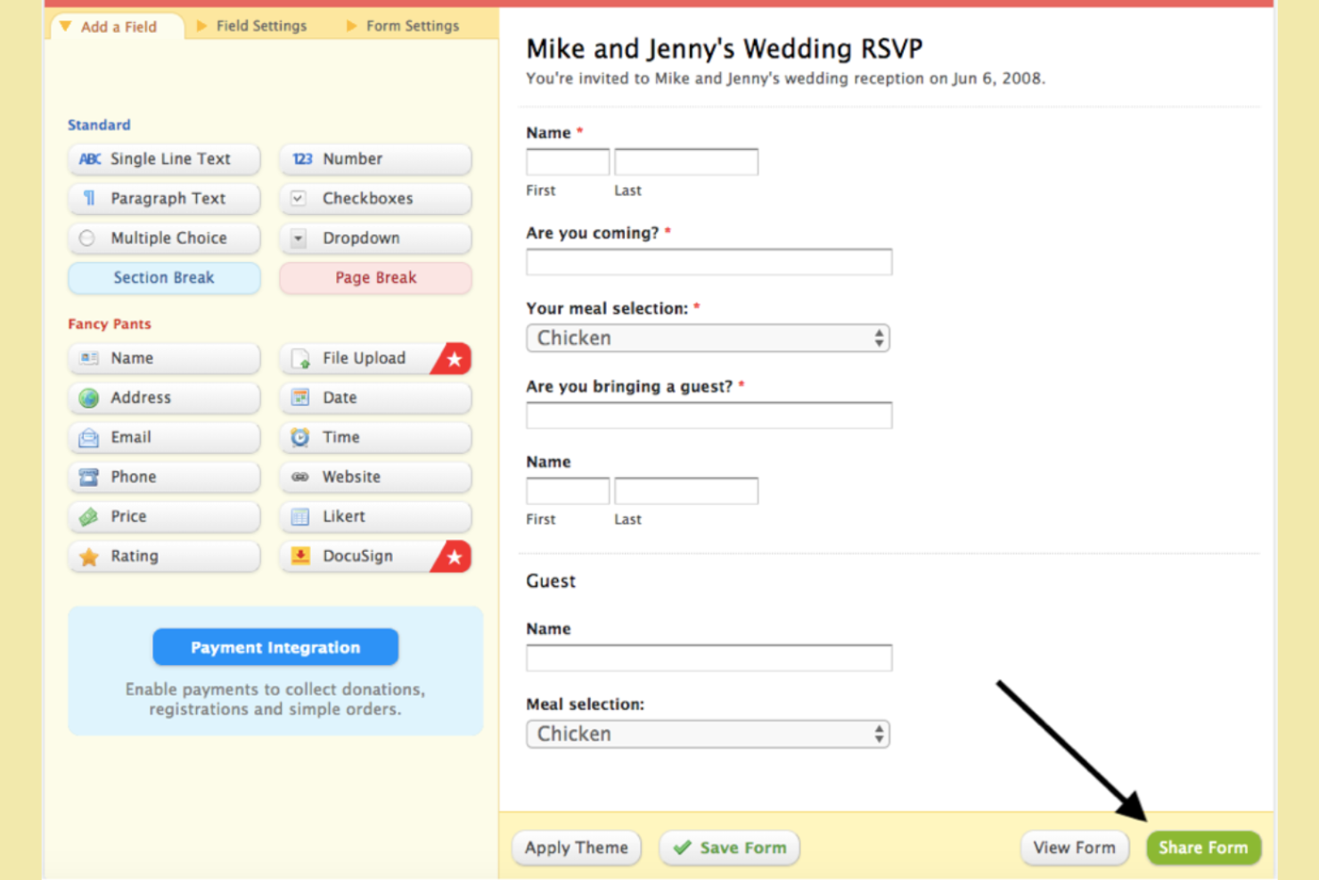Click the 'Are you coming?' input field
1319x880 pixels.
pos(709,262)
